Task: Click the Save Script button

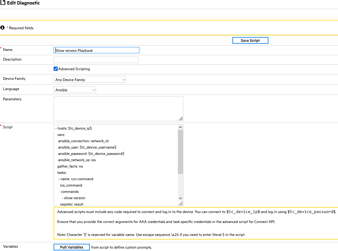Action: [250, 40]
